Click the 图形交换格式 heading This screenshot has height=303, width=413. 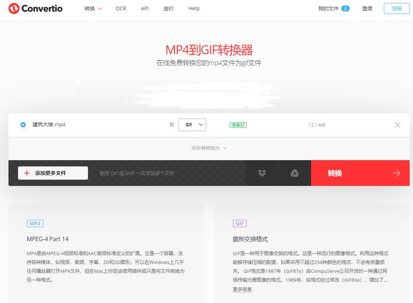pos(250,239)
